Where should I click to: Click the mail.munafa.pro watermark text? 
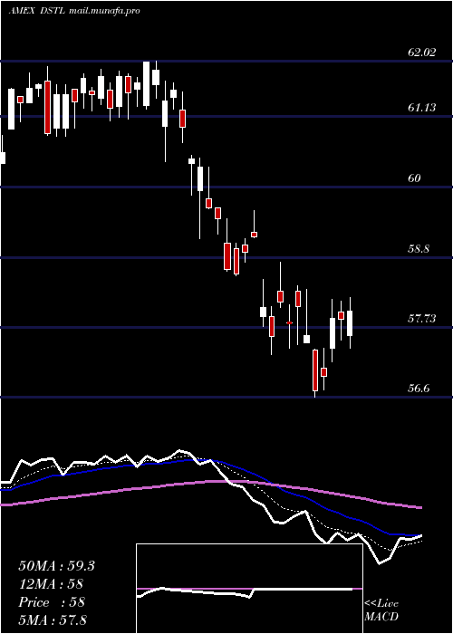point(103,11)
